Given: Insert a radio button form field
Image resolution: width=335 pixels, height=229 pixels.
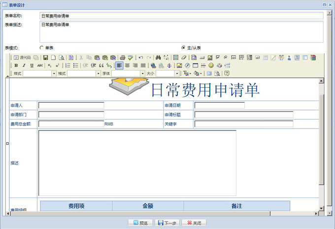Looking at the screenshot, I should pyautogui.click(x=226, y=58).
